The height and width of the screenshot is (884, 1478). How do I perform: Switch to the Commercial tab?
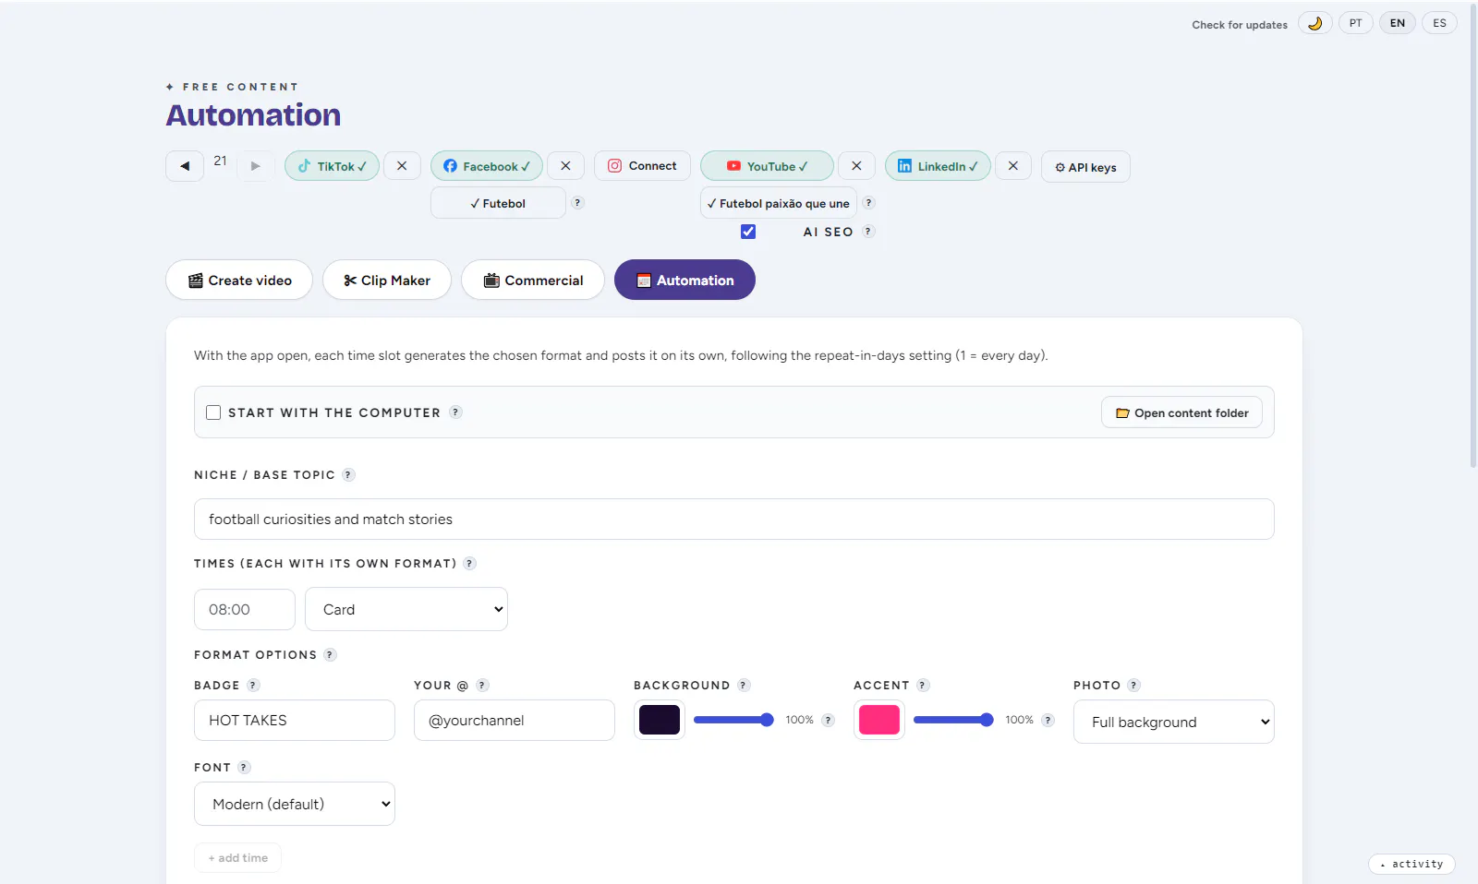coord(533,280)
